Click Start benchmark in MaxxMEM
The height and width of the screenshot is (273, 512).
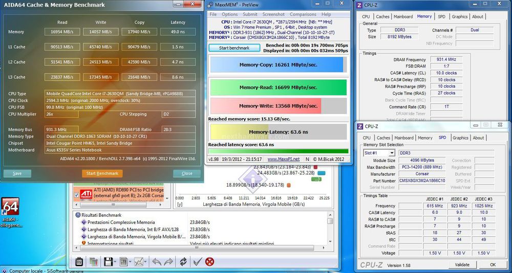tap(234, 48)
